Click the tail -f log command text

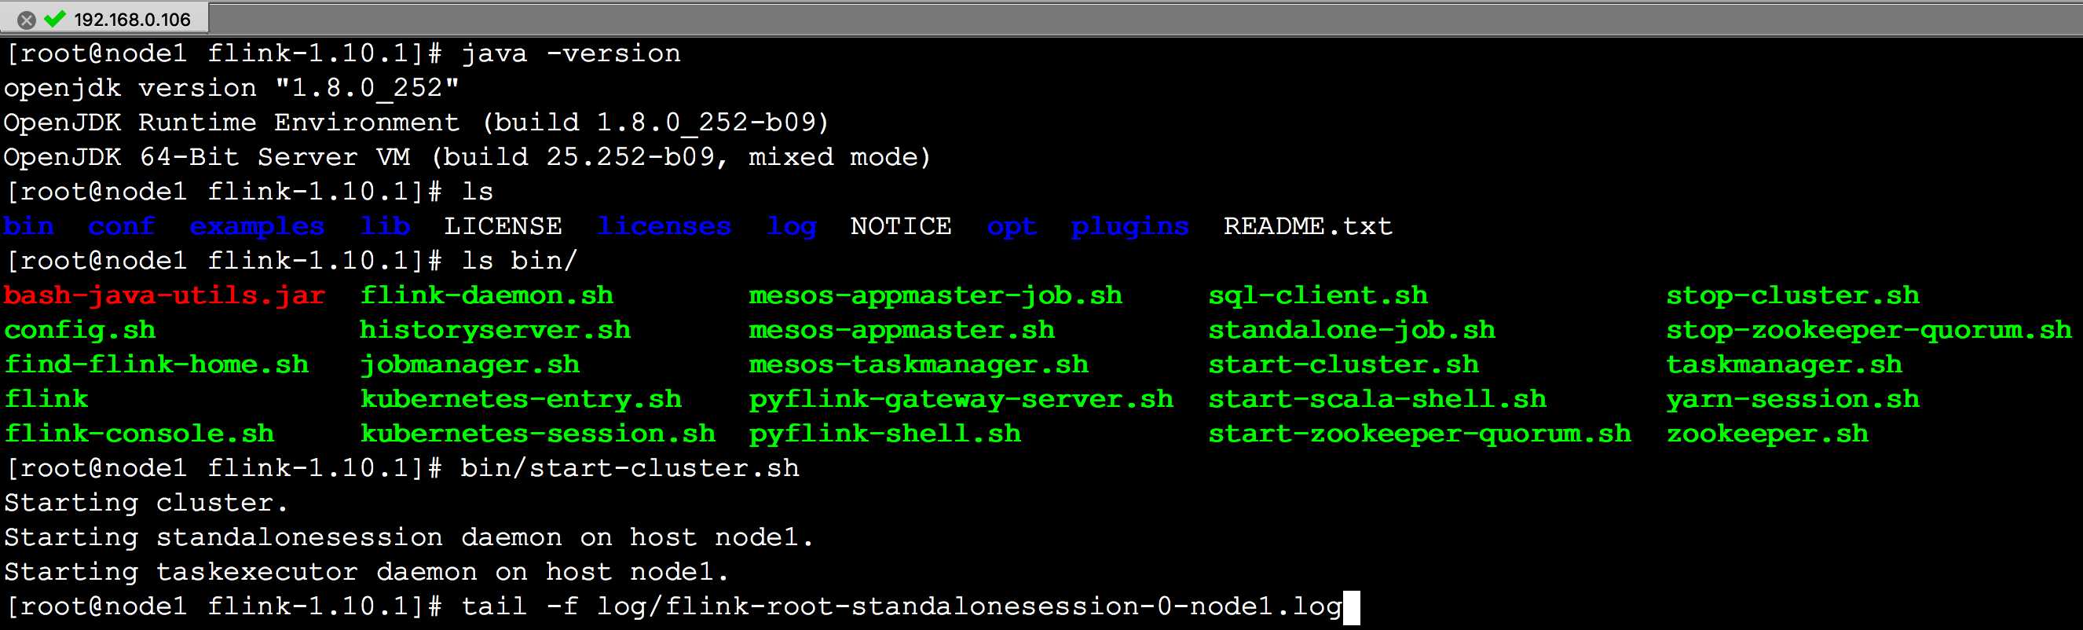coord(902,607)
